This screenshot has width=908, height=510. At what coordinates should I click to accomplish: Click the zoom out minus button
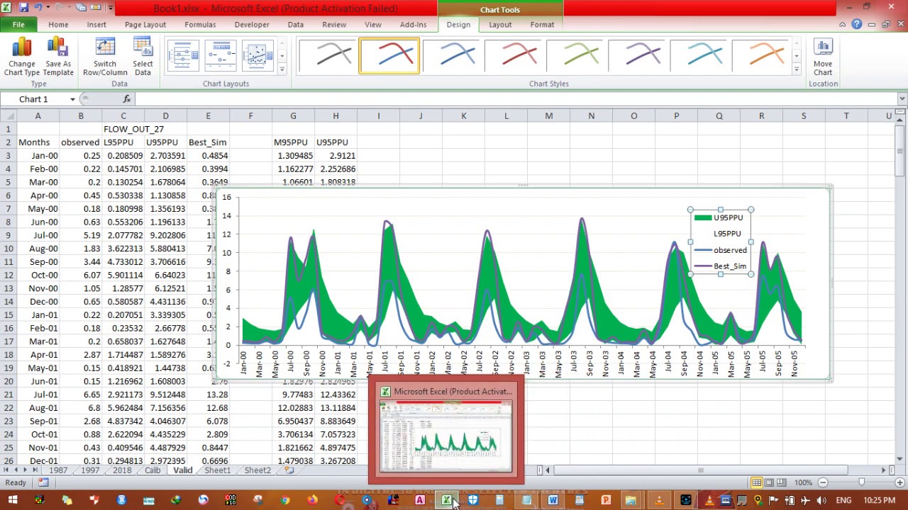point(823,482)
